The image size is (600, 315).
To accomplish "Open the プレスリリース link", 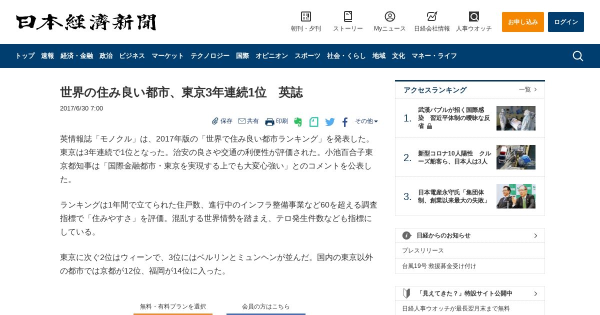I will coord(423,250).
